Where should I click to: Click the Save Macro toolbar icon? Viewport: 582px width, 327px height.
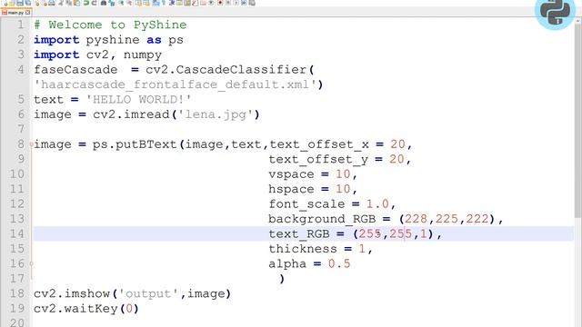coord(252,3)
